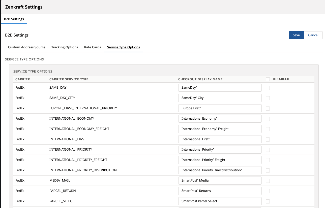Select the top B2B Settings tab
The width and height of the screenshot is (325, 208).
pyautogui.click(x=14, y=19)
